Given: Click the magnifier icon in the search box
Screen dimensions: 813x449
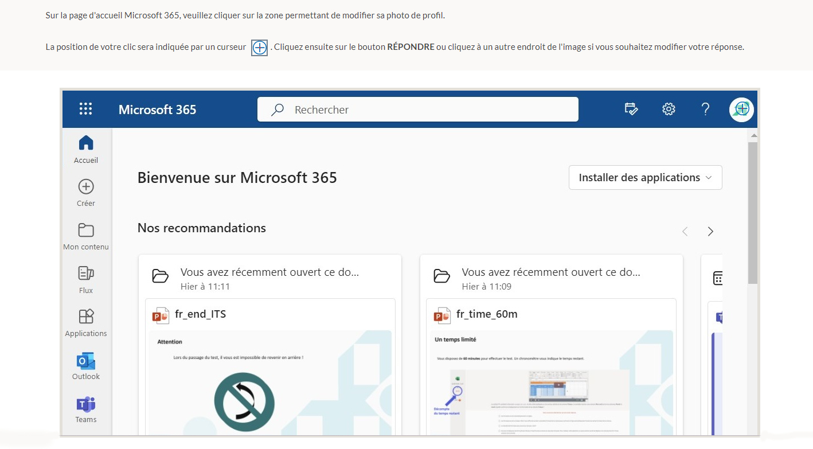Looking at the screenshot, I should click(x=277, y=110).
